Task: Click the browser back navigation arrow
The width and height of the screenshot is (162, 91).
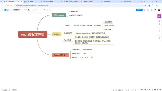Action: [2, 5]
